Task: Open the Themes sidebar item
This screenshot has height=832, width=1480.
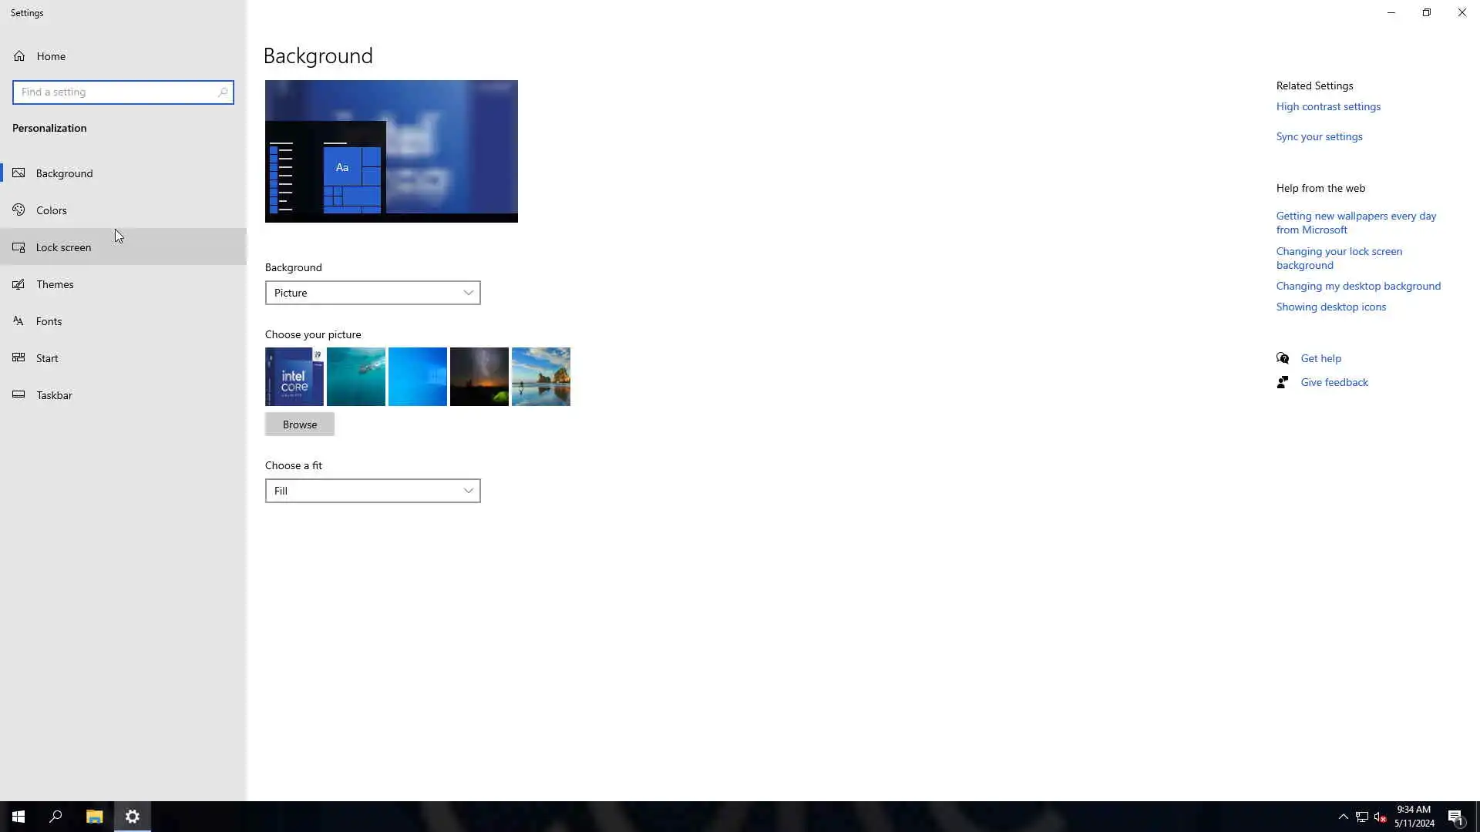Action: click(x=55, y=284)
